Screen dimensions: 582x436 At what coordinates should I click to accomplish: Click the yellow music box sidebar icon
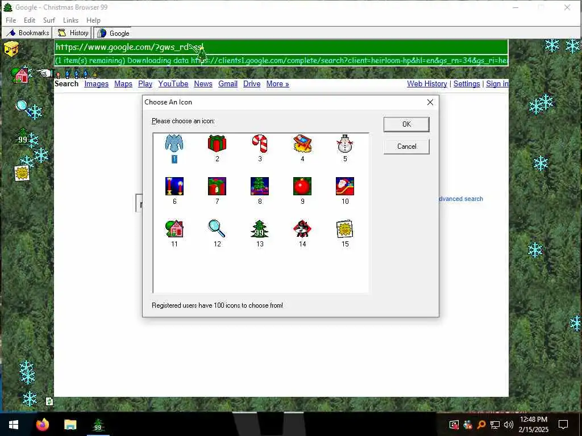pyautogui.click(x=11, y=49)
